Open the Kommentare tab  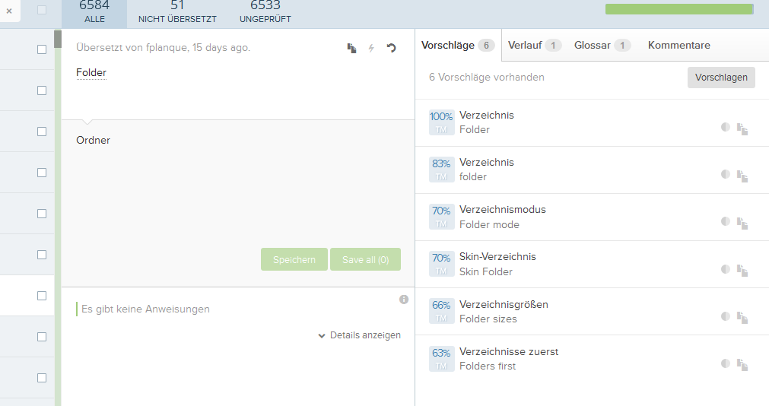678,45
